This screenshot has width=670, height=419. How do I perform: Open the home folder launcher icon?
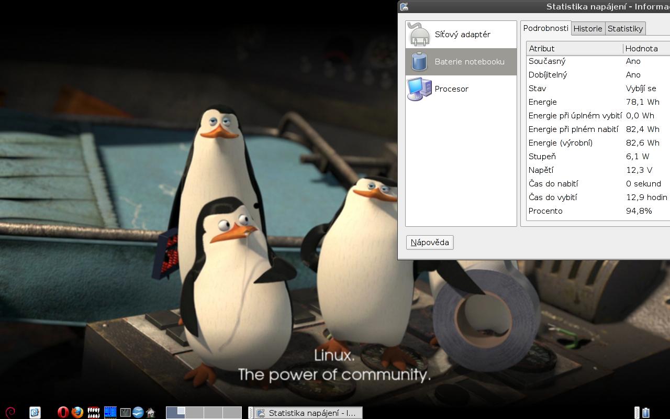151,412
